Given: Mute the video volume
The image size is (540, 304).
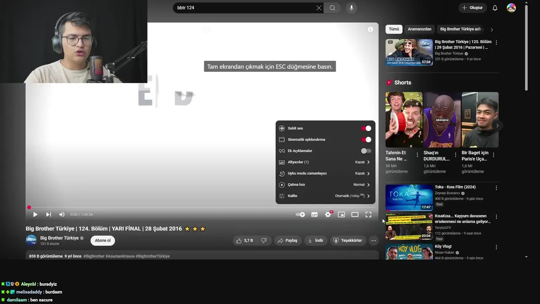Looking at the screenshot, I should pyautogui.click(x=62, y=214).
